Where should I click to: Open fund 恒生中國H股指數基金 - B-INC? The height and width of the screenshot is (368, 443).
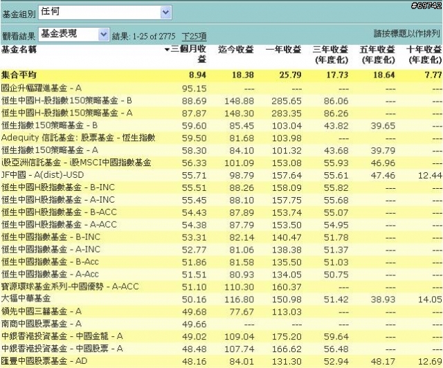(58, 187)
